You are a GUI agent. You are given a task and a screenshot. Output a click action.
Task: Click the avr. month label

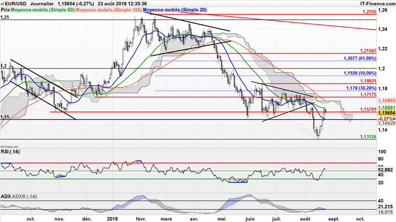(194, 219)
